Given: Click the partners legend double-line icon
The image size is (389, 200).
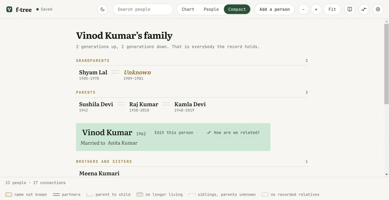Looking at the screenshot, I should (56, 195).
